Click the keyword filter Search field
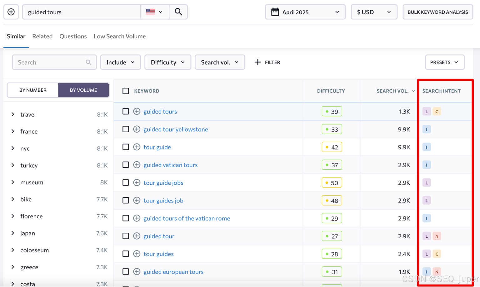 coord(54,62)
